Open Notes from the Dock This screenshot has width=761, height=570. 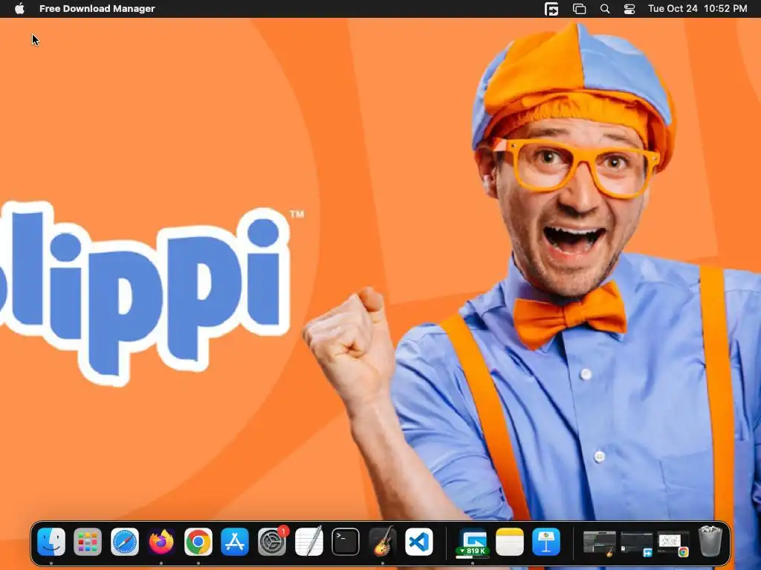click(510, 541)
